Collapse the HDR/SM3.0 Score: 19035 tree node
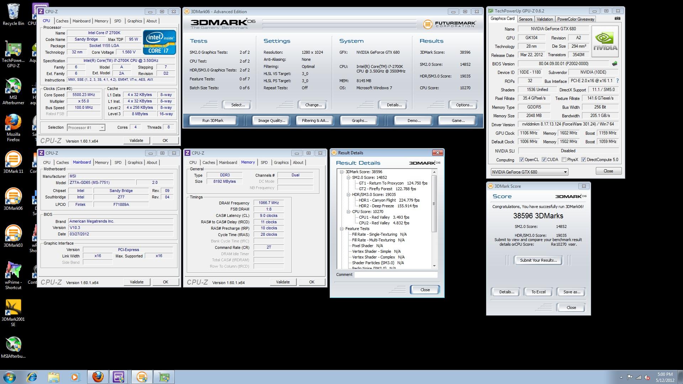 [x=348, y=194]
